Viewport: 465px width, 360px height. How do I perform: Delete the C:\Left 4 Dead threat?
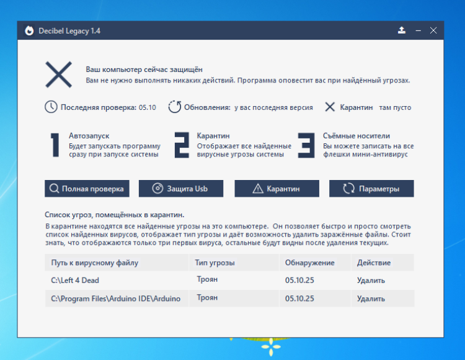[x=371, y=281]
